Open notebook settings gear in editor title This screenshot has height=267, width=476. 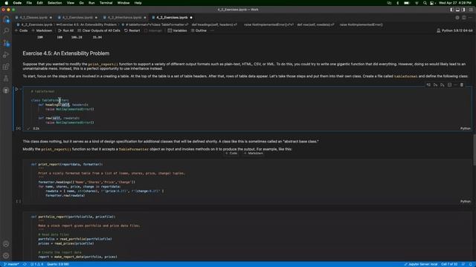457,18
